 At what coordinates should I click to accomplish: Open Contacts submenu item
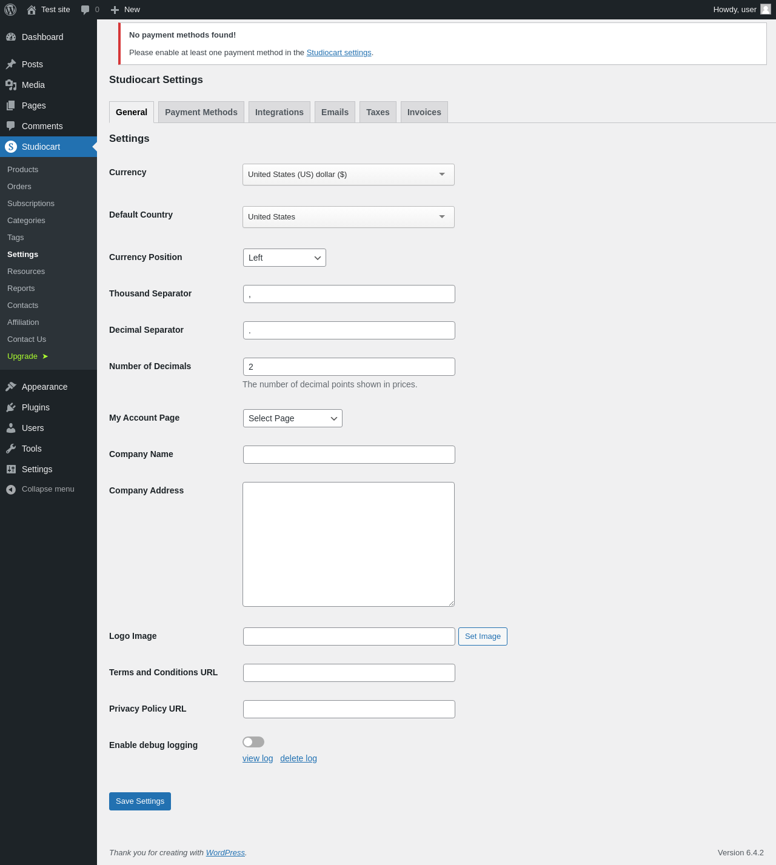click(x=48, y=306)
